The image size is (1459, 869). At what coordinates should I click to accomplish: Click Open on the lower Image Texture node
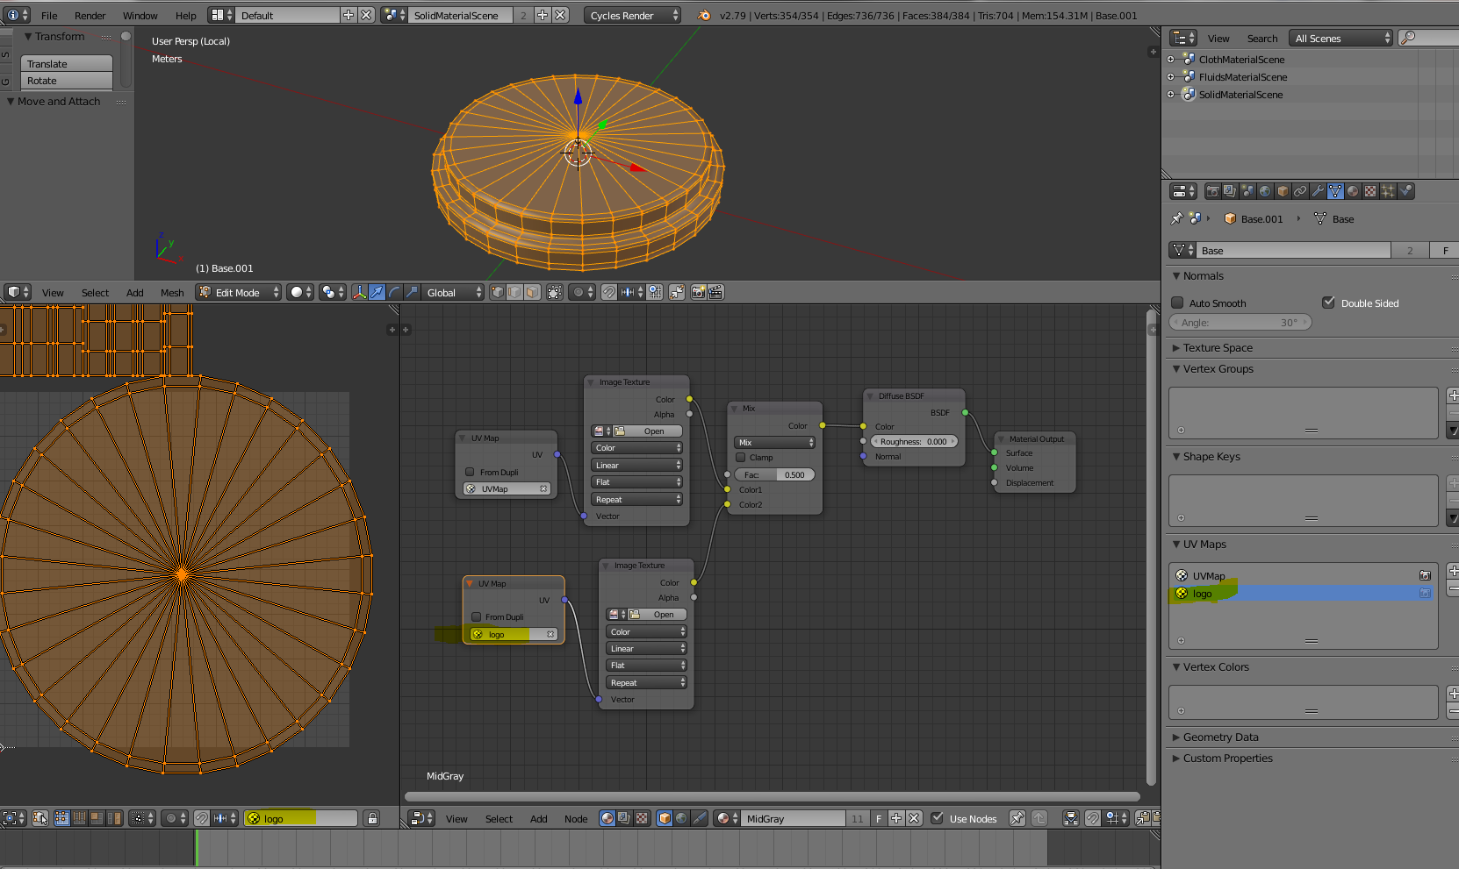pos(658,615)
